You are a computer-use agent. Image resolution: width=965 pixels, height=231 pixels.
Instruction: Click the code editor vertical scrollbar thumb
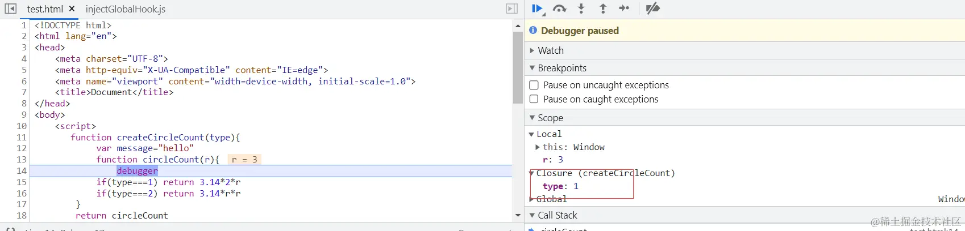(518, 67)
